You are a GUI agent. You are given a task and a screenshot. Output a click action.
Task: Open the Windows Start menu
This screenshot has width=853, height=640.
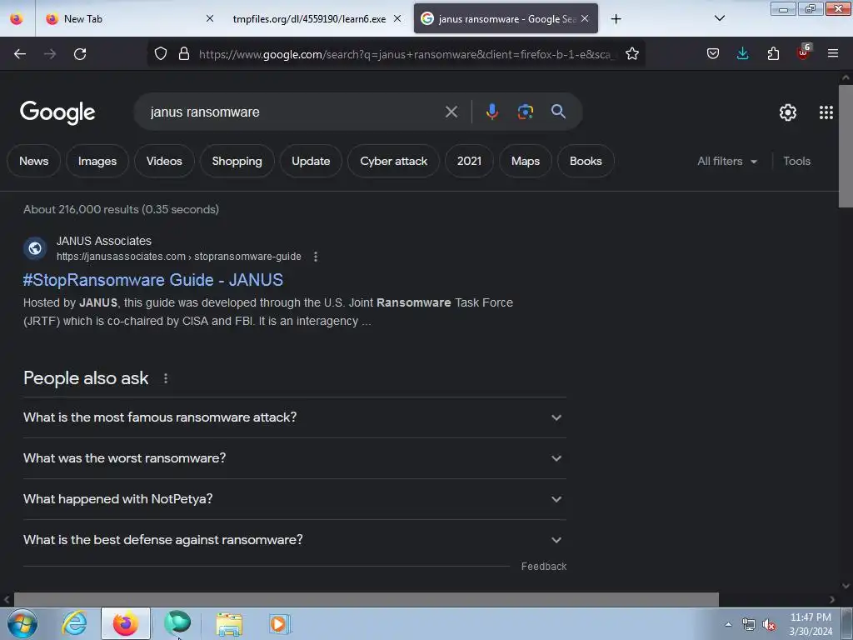22,623
